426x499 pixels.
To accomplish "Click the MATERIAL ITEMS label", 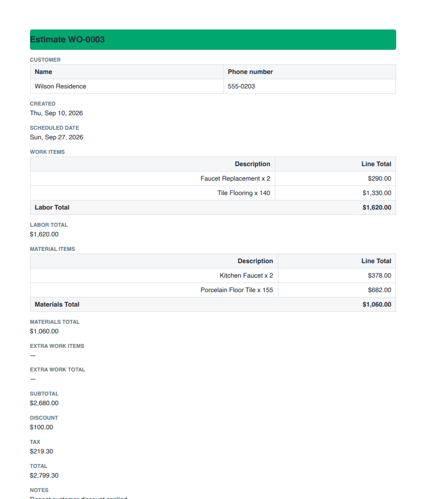I will [x=52, y=249].
